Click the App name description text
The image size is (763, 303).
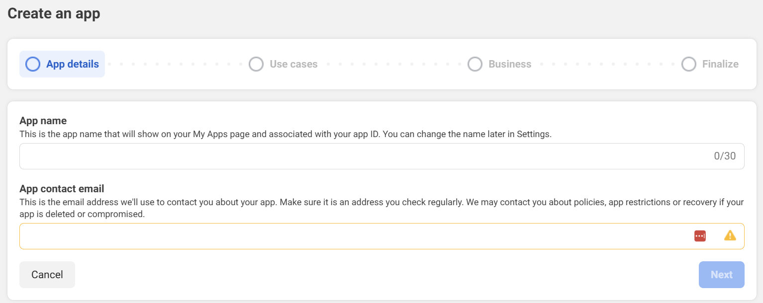(286, 134)
